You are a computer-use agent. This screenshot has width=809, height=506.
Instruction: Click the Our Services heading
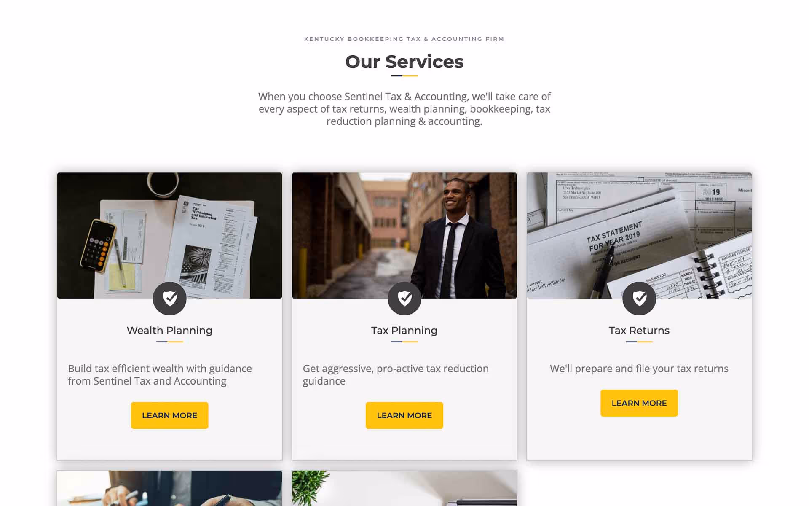(404, 62)
